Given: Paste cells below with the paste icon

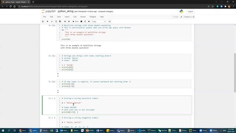Looking at the screenshot, I should coord(60,21).
